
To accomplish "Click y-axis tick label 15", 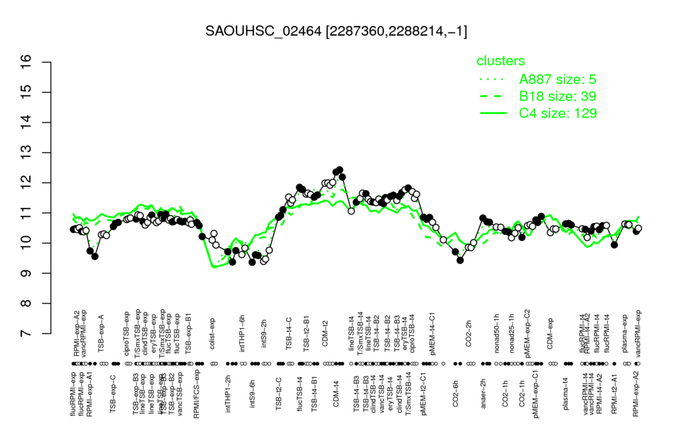I will (26, 92).
